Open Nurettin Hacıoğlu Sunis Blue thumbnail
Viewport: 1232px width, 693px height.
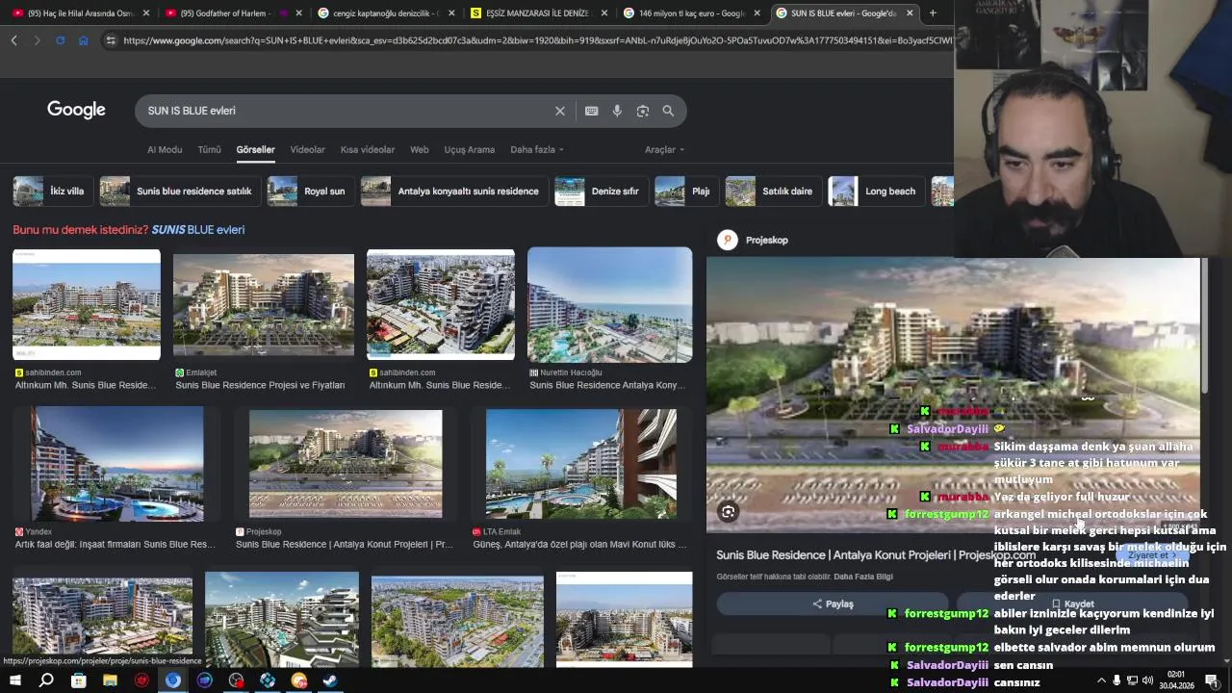coord(609,305)
